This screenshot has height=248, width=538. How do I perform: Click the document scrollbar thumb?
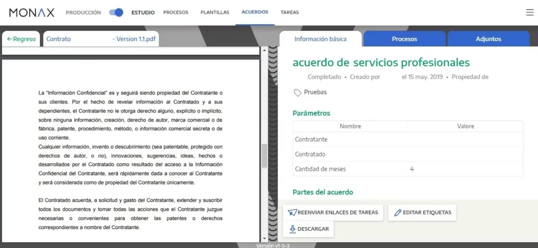coord(264,156)
